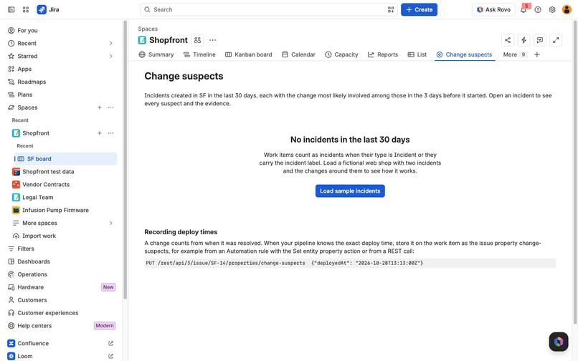
Task: Select SF board in sidebar
Action: coord(65,159)
